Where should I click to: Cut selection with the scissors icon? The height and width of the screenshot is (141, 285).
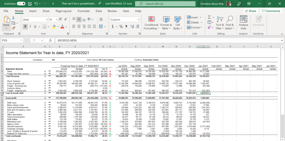tap(13, 18)
